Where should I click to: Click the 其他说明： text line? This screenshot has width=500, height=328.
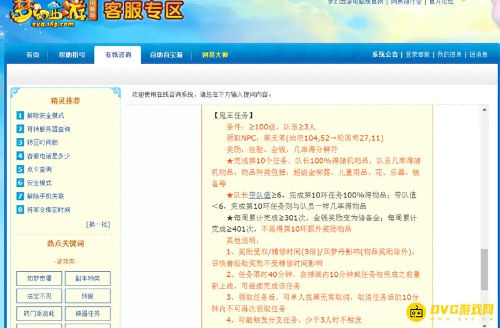tap(243, 241)
